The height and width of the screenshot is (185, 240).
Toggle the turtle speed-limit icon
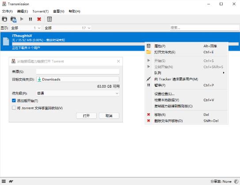(11, 181)
